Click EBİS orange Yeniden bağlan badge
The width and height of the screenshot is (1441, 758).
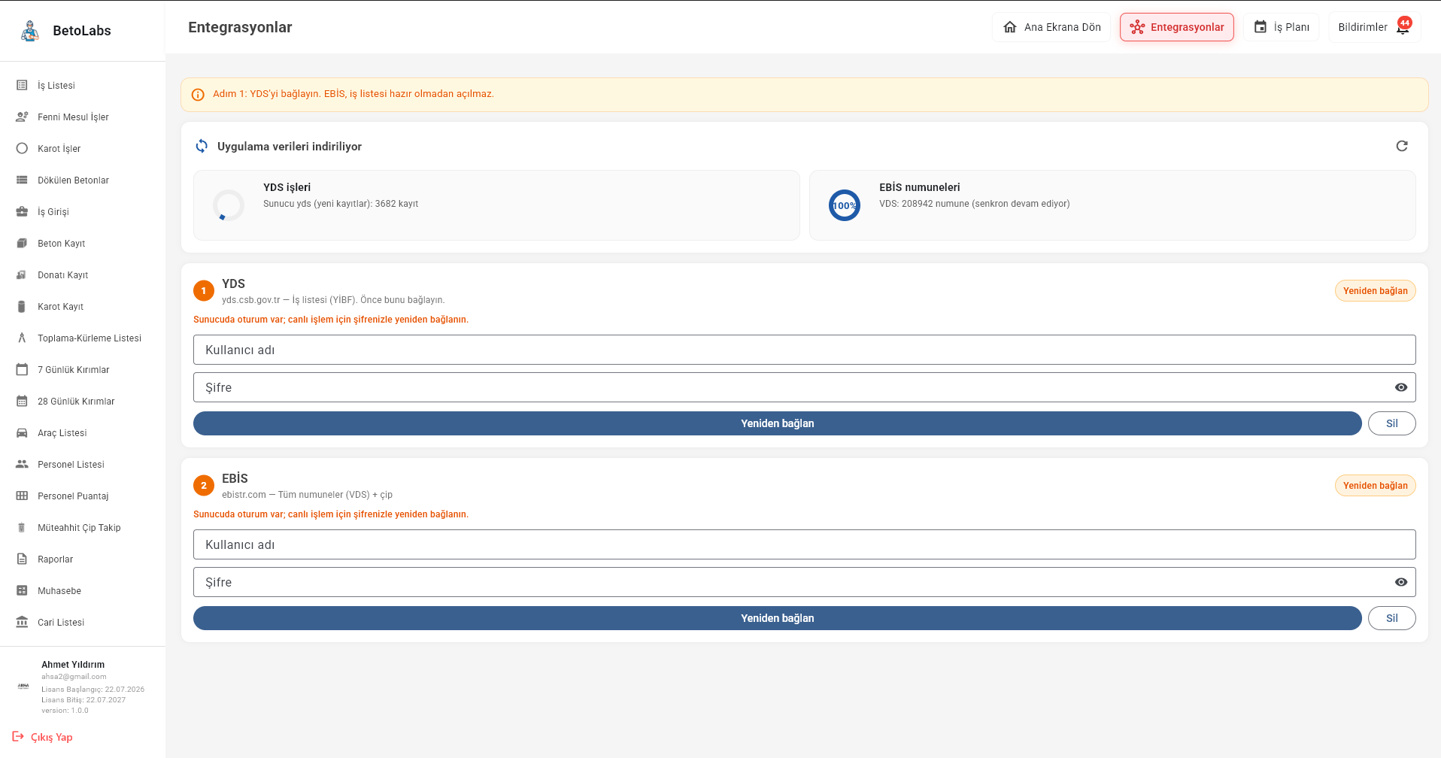tap(1376, 486)
